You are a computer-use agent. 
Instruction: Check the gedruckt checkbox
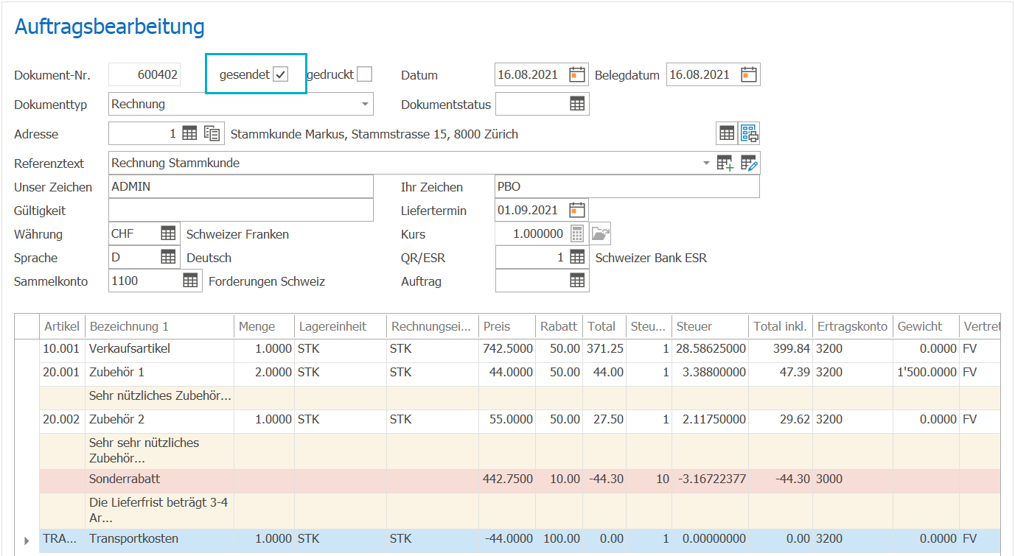[364, 74]
